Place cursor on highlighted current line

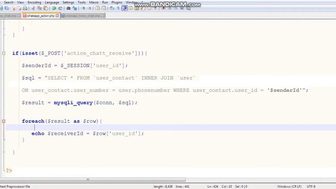pos(171,128)
